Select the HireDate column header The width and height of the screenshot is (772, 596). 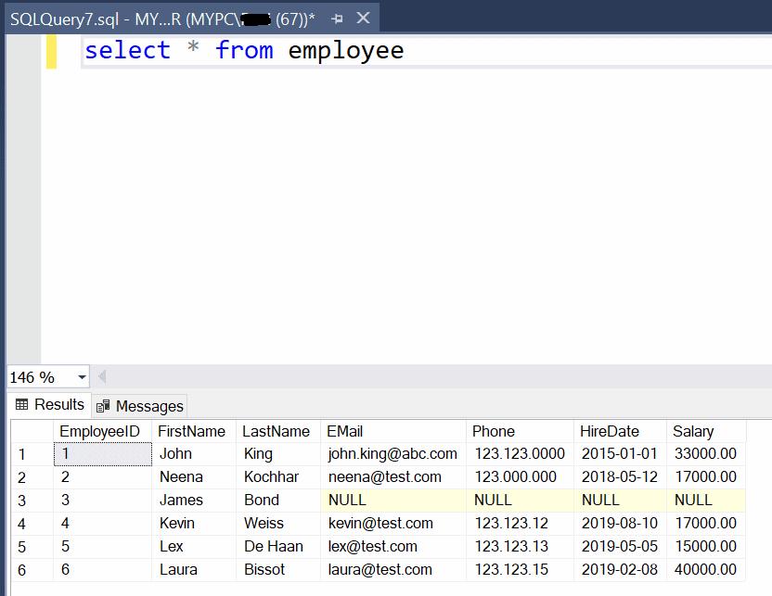point(610,431)
